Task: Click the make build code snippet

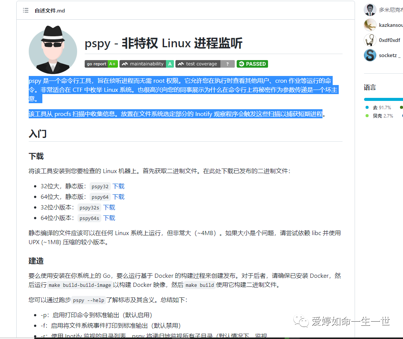Action: click(x=200, y=285)
